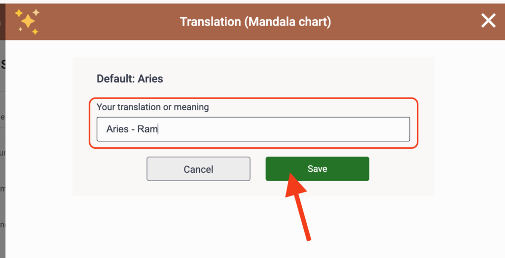Cancel the translation edit

198,169
